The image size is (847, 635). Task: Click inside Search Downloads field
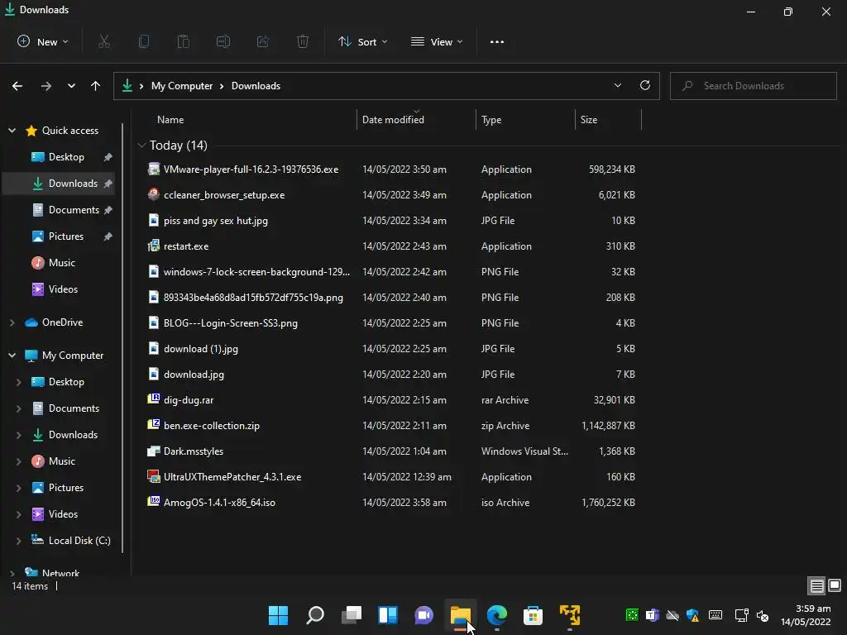coord(753,86)
